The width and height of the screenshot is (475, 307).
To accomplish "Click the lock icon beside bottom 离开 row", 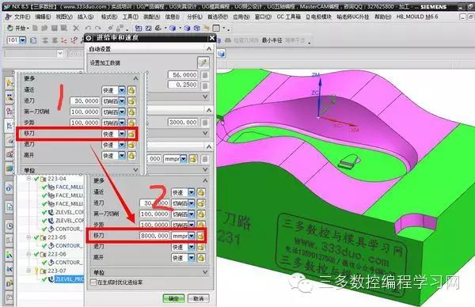I will point(201,258).
